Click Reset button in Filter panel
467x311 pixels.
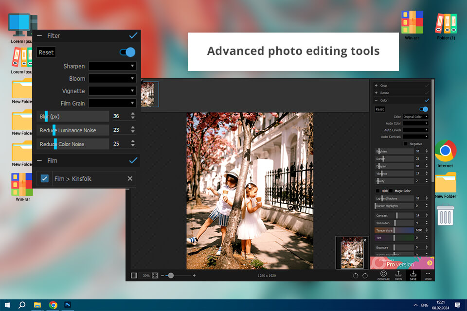(x=46, y=52)
